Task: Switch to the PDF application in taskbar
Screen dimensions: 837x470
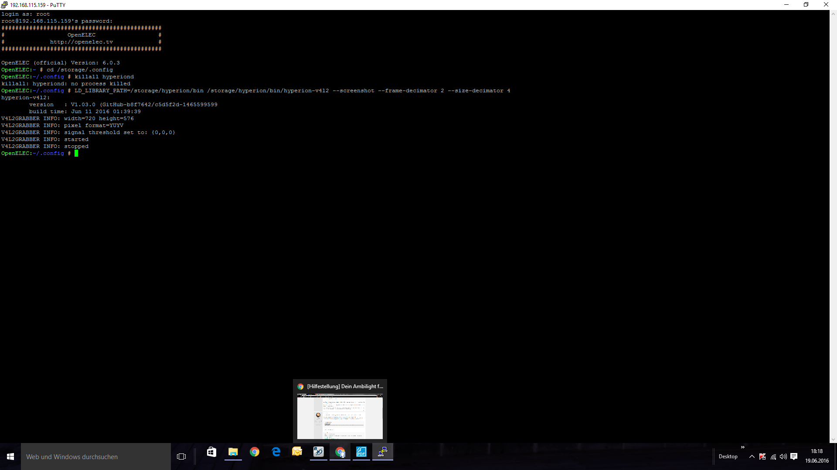Action: pyautogui.click(x=361, y=452)
